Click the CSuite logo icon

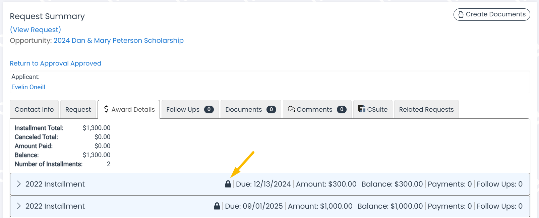pos(362,109)
